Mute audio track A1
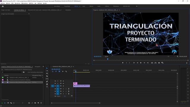 (63, 89)
